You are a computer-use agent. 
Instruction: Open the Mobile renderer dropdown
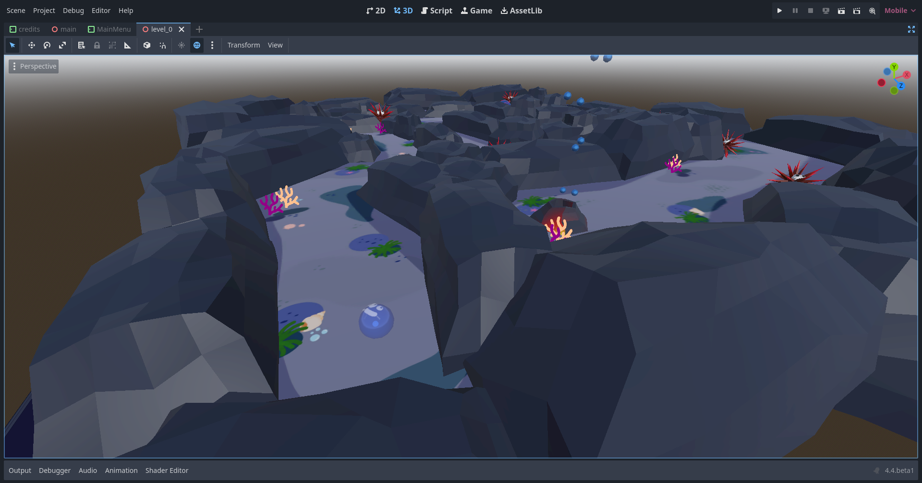(x=900, y=11)
